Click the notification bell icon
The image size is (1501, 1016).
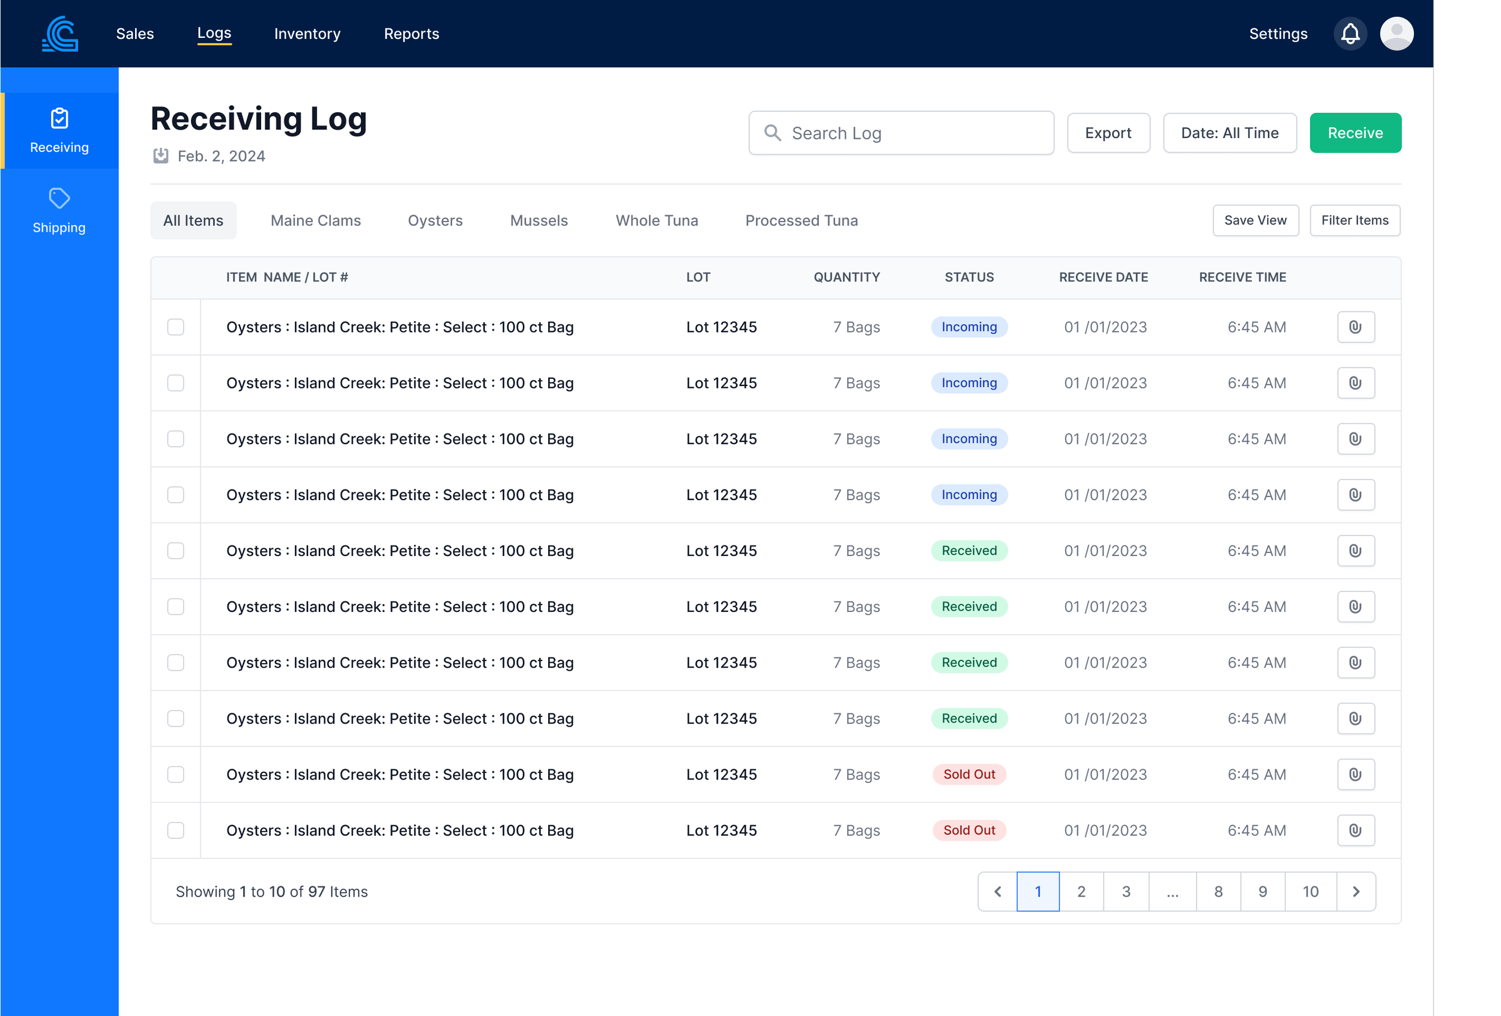coord(1350,34)
